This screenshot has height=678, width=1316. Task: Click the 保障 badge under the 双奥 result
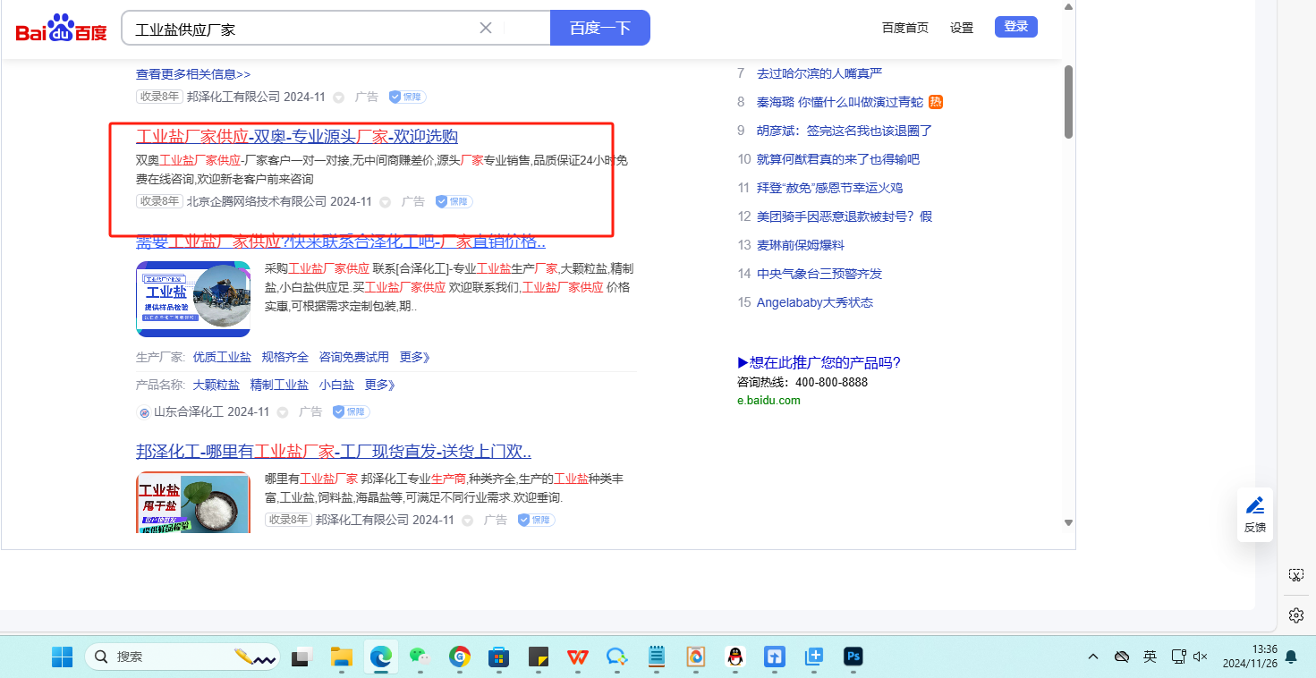point(454,201)
